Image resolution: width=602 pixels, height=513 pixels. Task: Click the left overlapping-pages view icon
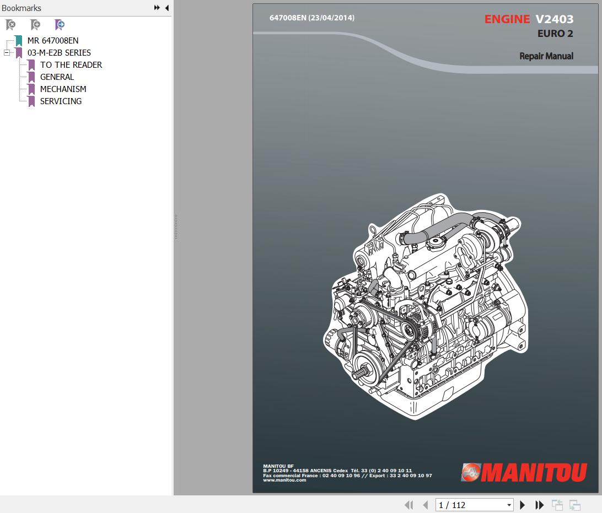click(x=557, y=505)
